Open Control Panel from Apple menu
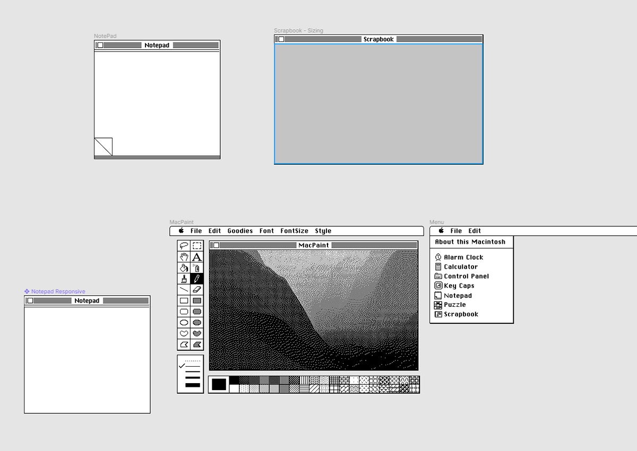The width and height of the screenshot is (637, 451). coord(461,276)
